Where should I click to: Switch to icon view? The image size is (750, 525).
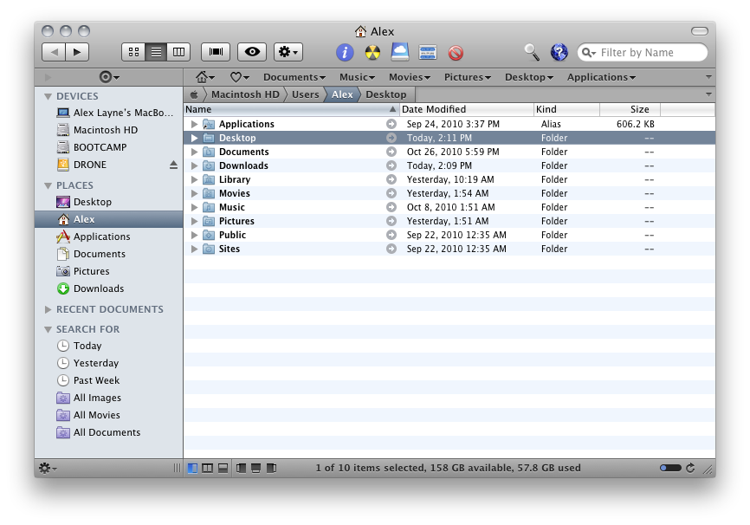point(133,52)
